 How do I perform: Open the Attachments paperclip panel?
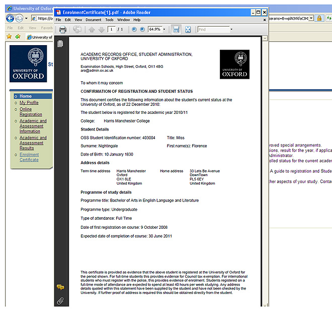tap(60, 300)
